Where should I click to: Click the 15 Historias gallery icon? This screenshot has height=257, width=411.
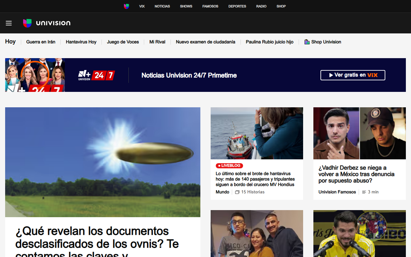click(x=237, y=192)
